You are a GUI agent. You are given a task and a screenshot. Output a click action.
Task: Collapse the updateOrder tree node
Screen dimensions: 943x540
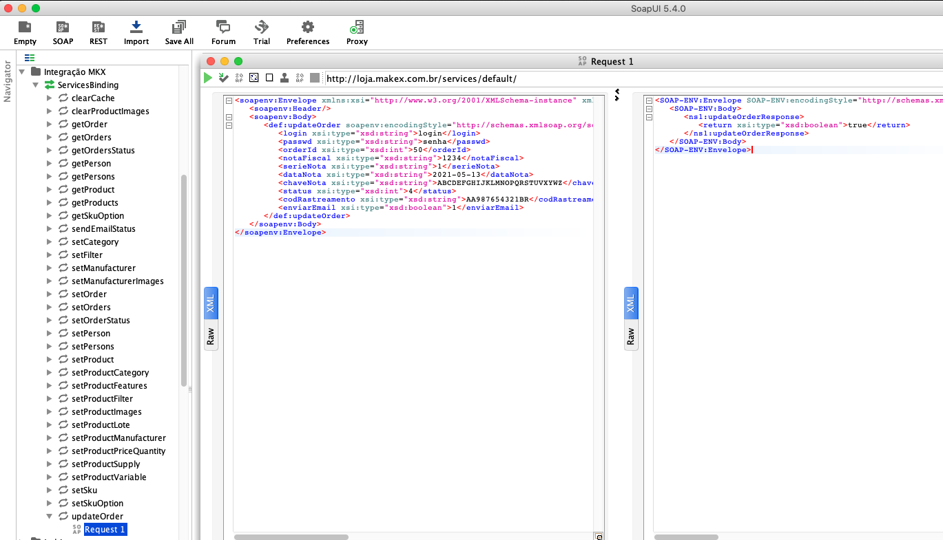[50, 517]
